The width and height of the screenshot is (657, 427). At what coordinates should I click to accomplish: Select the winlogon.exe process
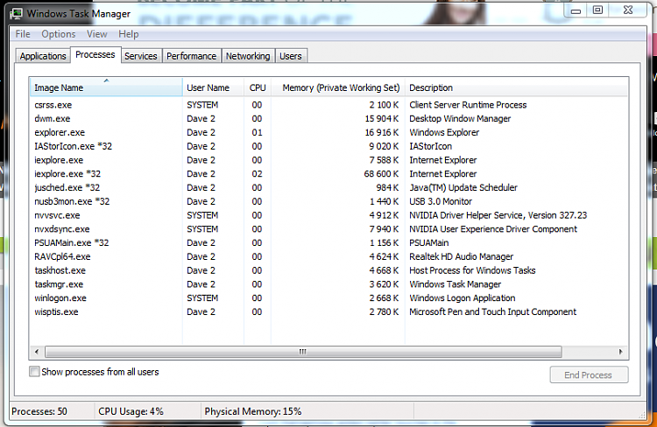[328, 298]
